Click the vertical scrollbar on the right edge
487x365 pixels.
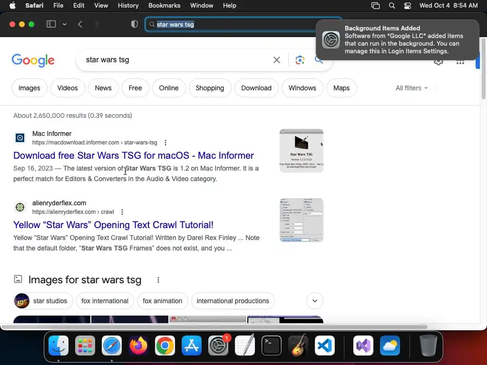click(x=484, y=69)
